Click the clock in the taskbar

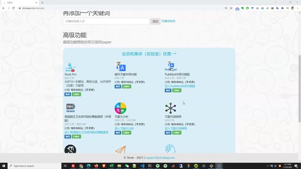click(x=287, y=166)
